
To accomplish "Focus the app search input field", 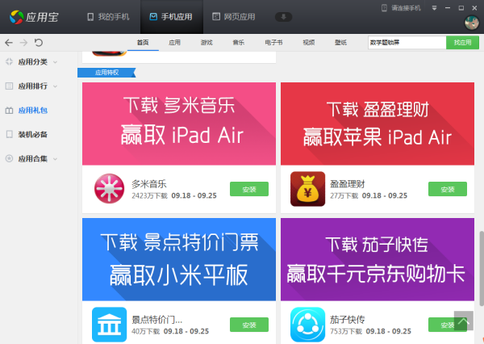I will 407,42.
